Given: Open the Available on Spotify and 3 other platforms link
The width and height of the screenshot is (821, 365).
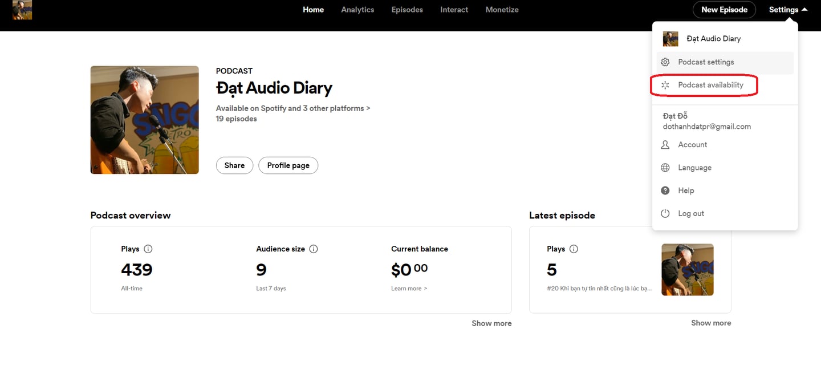Looking at the screenshot, I should (293, 108).
